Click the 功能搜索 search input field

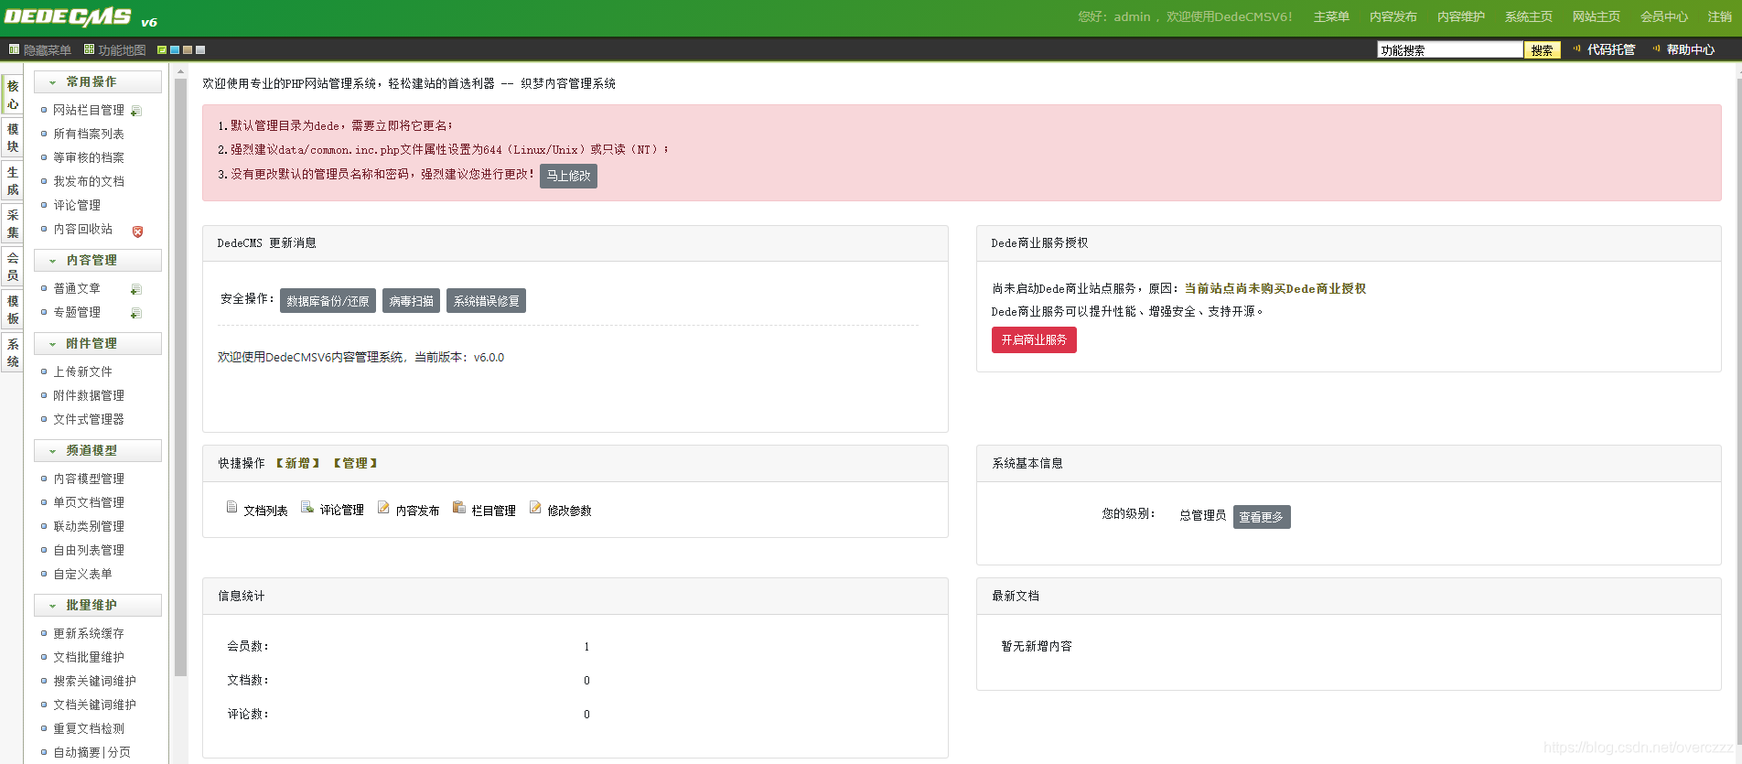[x=1449, y=50]
